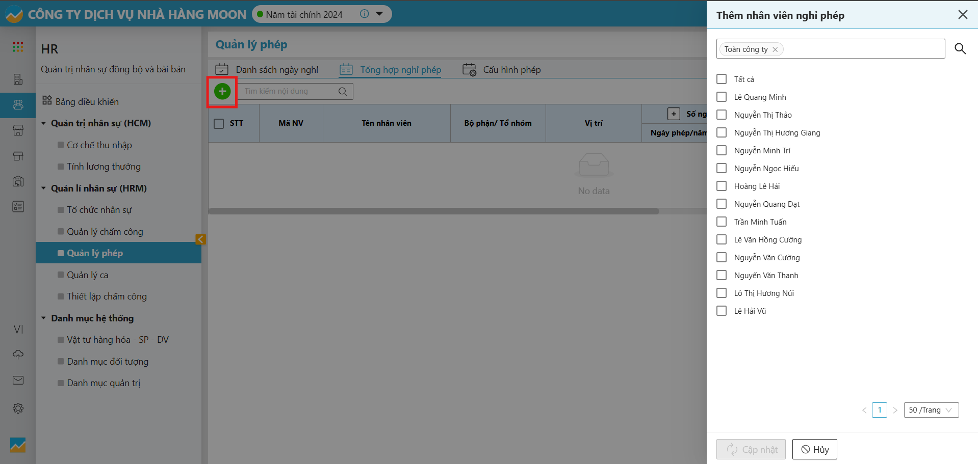Click the Hủy button
The width and height of the screenshot is (978, 464).
click(814, 449)
